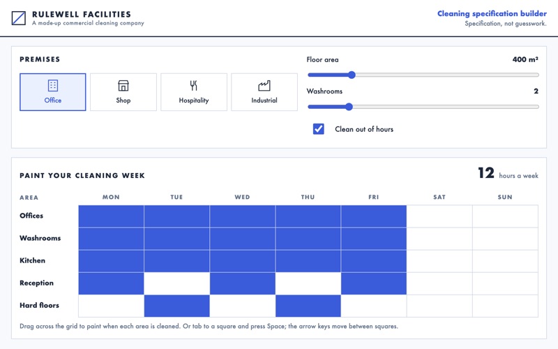Toggle Hard floors cell for Tuesday
The image size is (558, 349).
(177, 306)
